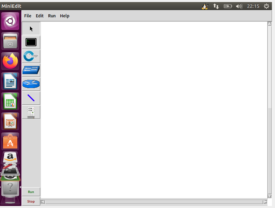Open the Ubuntu Dash launcher
275x208 pixels.
coord(10,21)
